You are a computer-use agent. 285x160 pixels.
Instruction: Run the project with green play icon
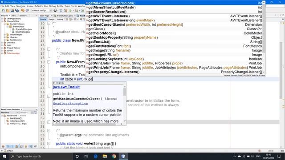click(70, 11)
